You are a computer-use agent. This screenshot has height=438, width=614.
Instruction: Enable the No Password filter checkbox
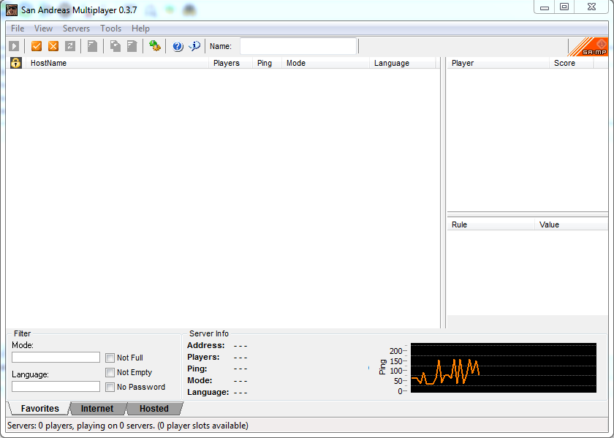coord(110,387)
